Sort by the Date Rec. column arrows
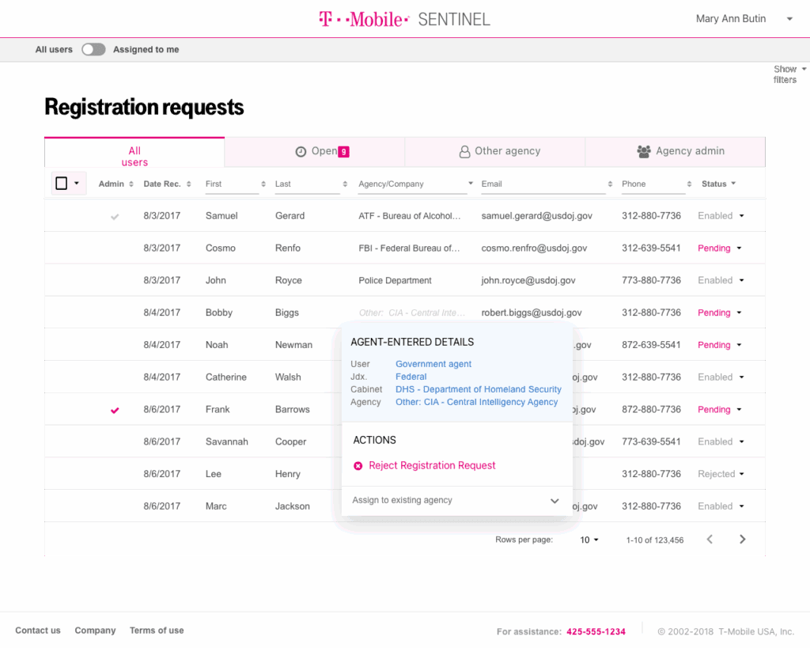Screen dimensions: 810x648 [x=188, y=184]
